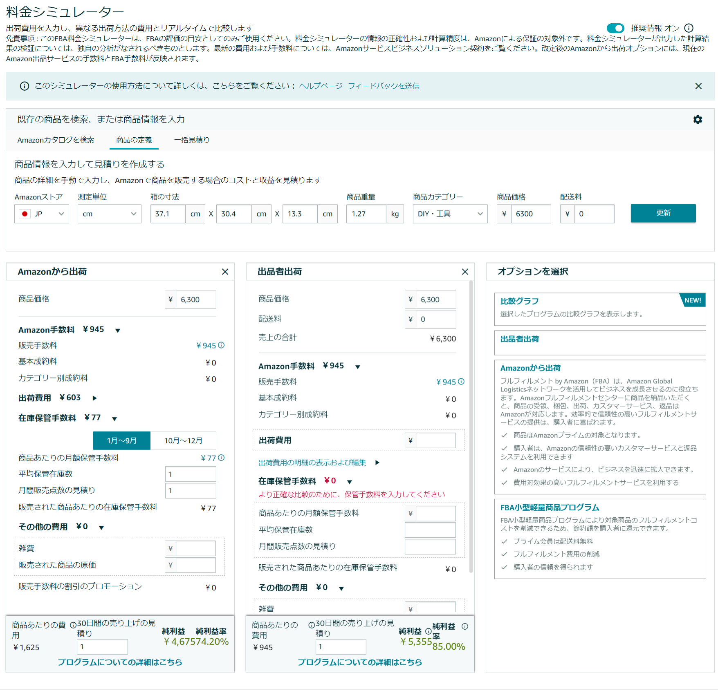Select the Amazonから出荷 option card
Screen dimensions: 718x693
point(600,427)
